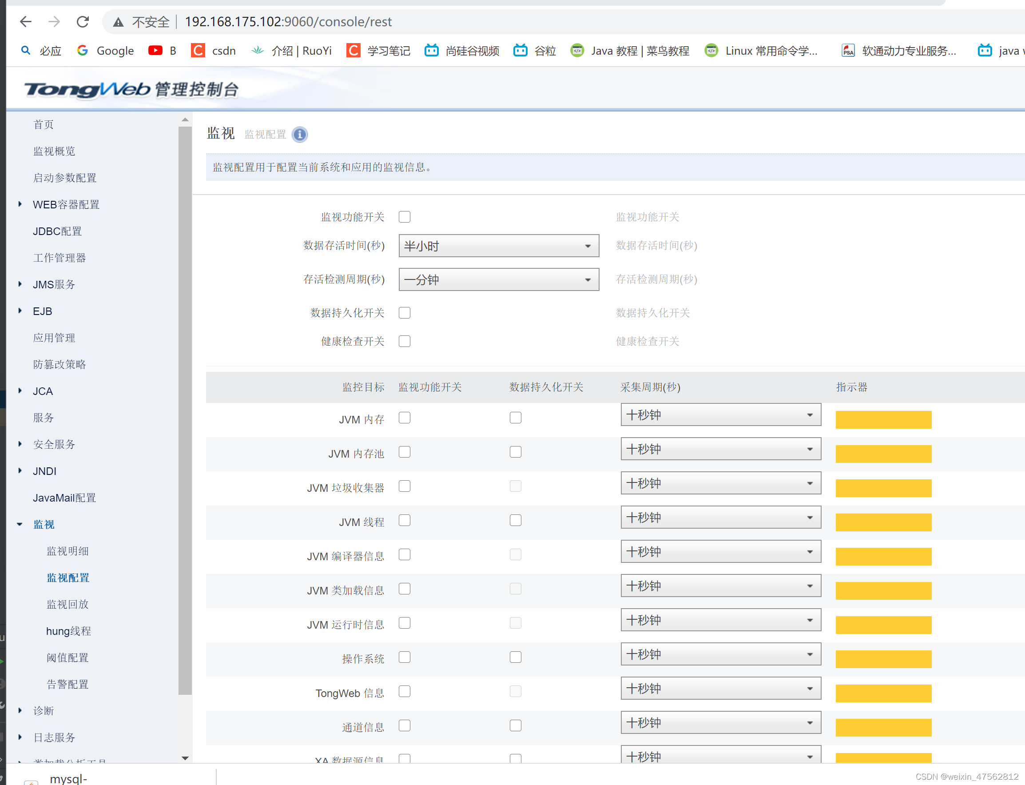
Task: Open the 数据存活时间 dropdown showing 半小时
Action: [498, 246]
